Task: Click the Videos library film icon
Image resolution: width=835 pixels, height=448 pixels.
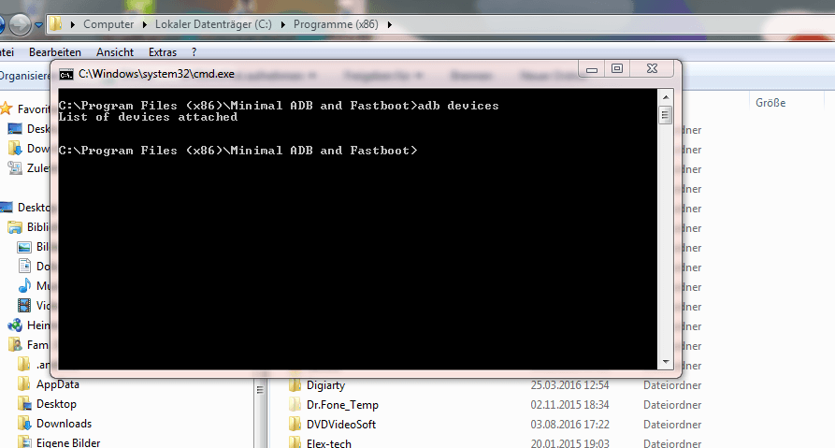Action: tap(24, 306)
